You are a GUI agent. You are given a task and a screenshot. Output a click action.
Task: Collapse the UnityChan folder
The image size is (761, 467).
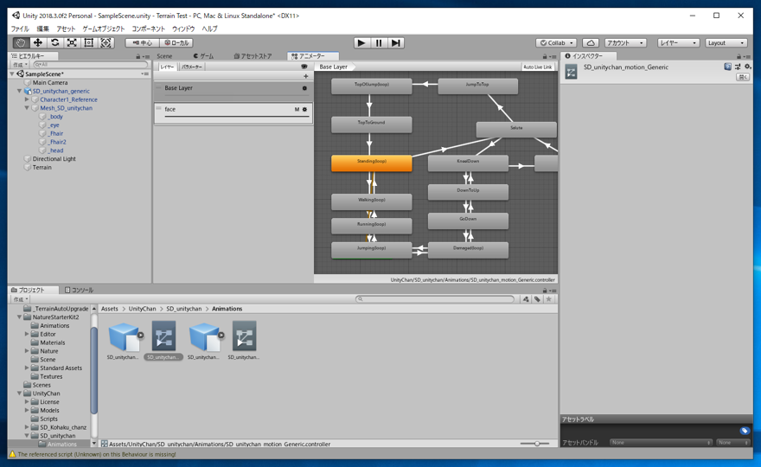[x=19, y=393]
